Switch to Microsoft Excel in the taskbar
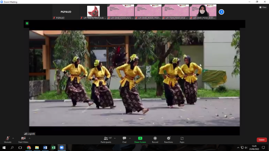The image size is (269, 151). pos(53,148)
